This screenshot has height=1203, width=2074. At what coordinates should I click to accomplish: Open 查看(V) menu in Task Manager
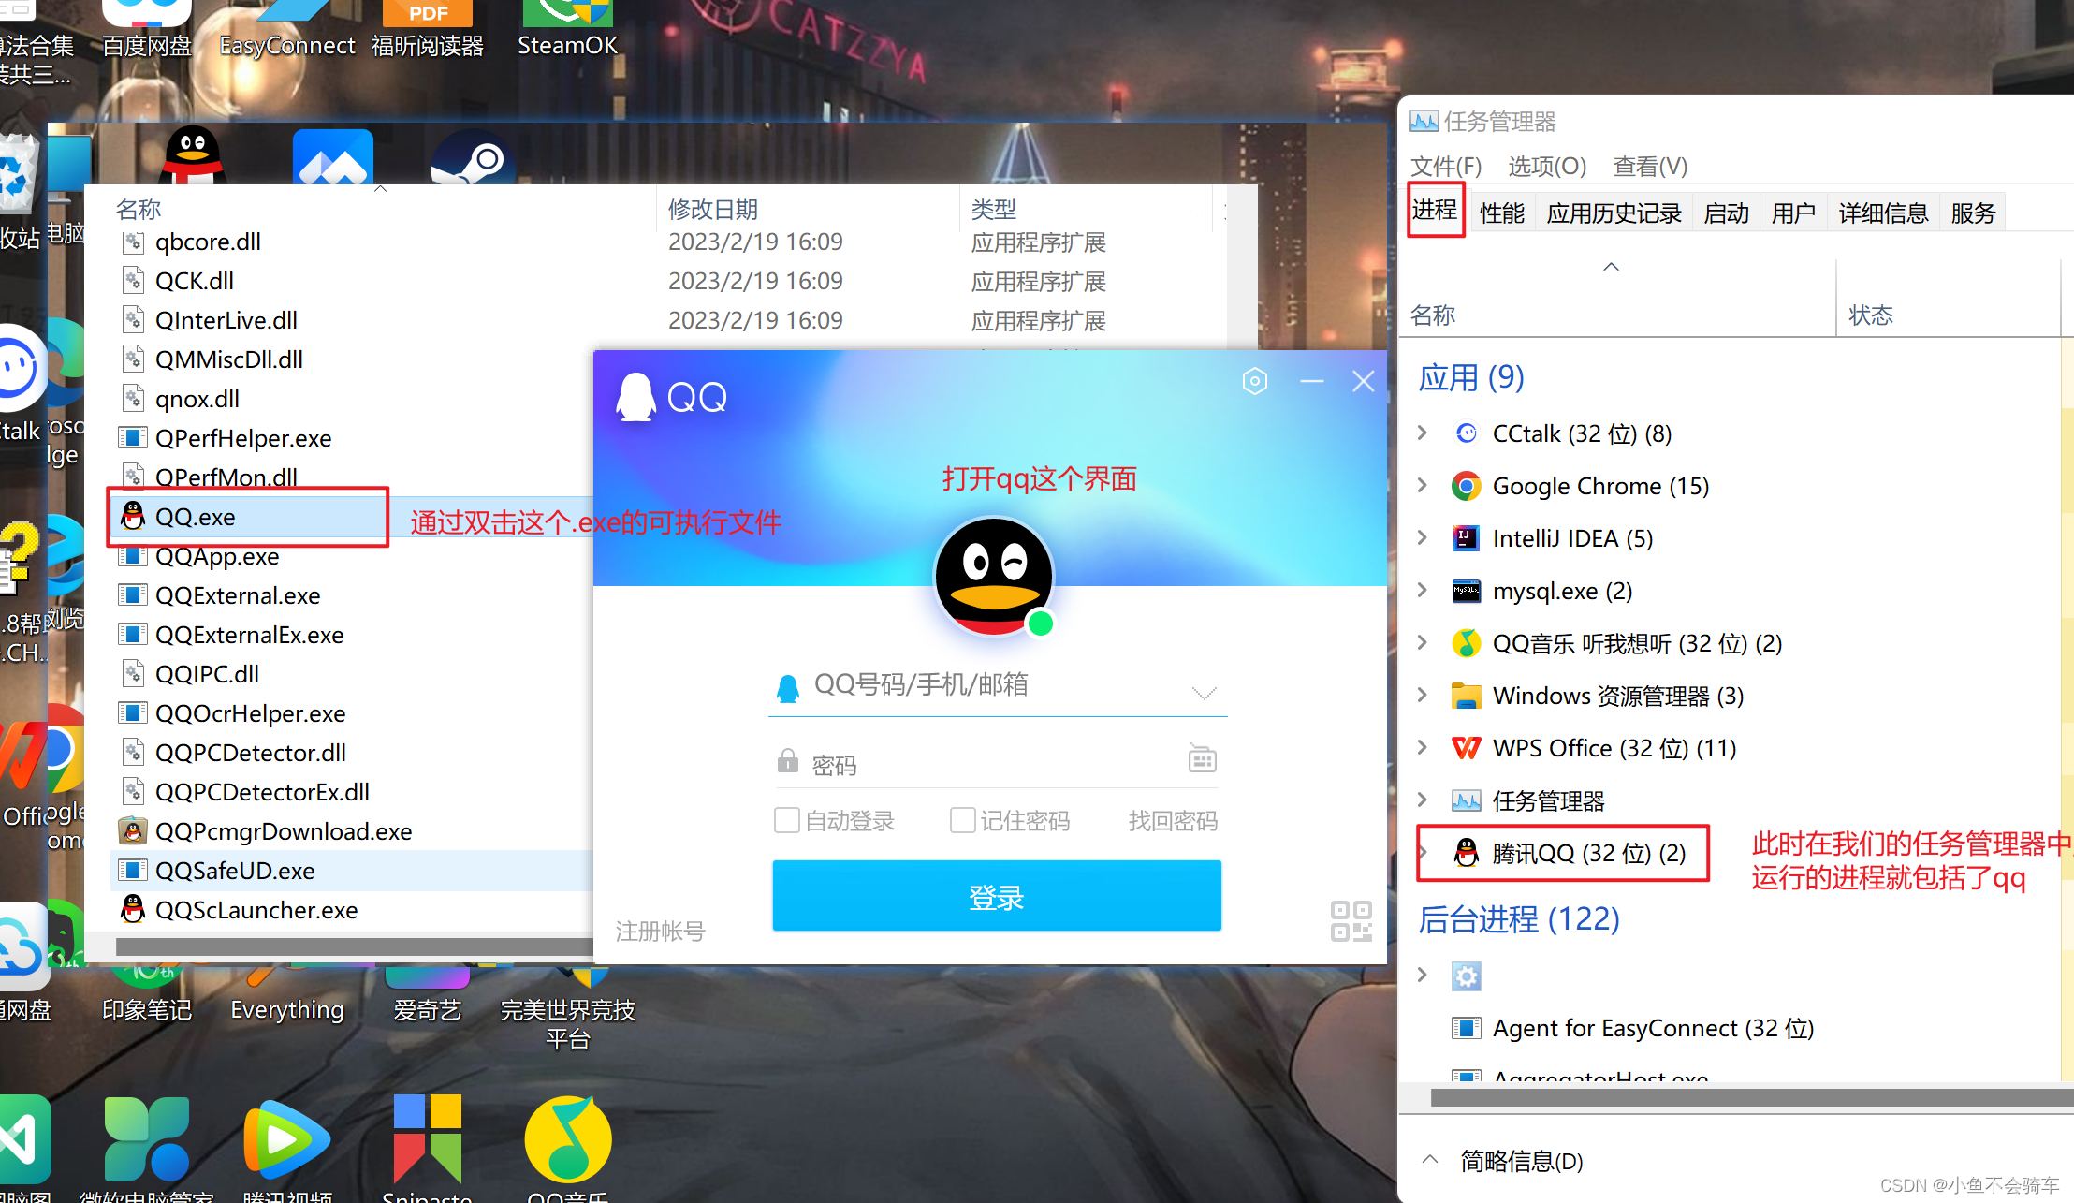tap(1650, 167)
